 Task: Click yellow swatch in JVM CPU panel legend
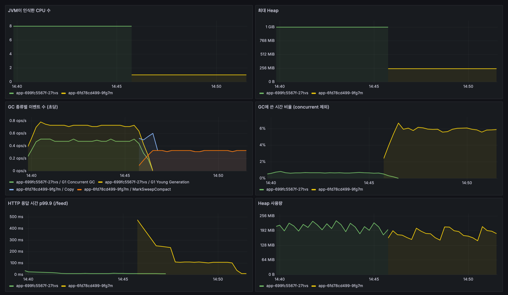point(63,93)
